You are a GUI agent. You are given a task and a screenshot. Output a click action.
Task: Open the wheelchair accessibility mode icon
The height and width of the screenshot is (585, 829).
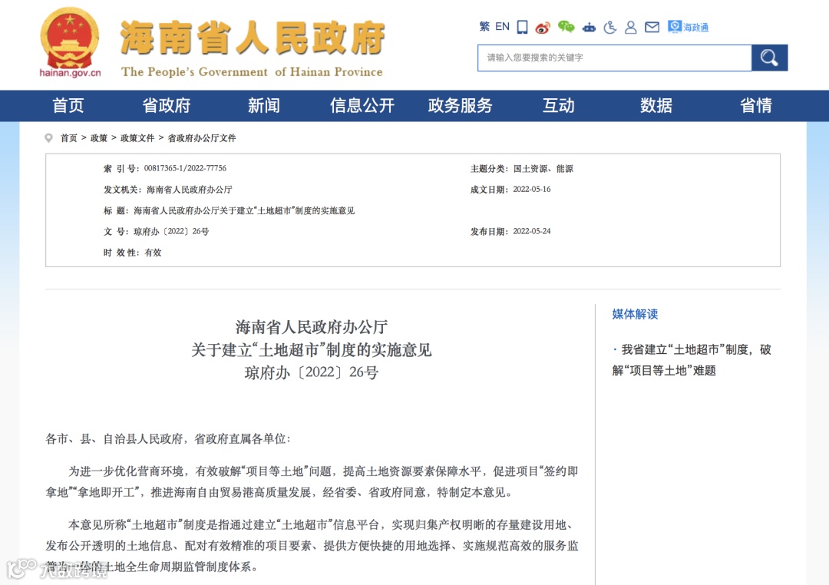[610, 27]
